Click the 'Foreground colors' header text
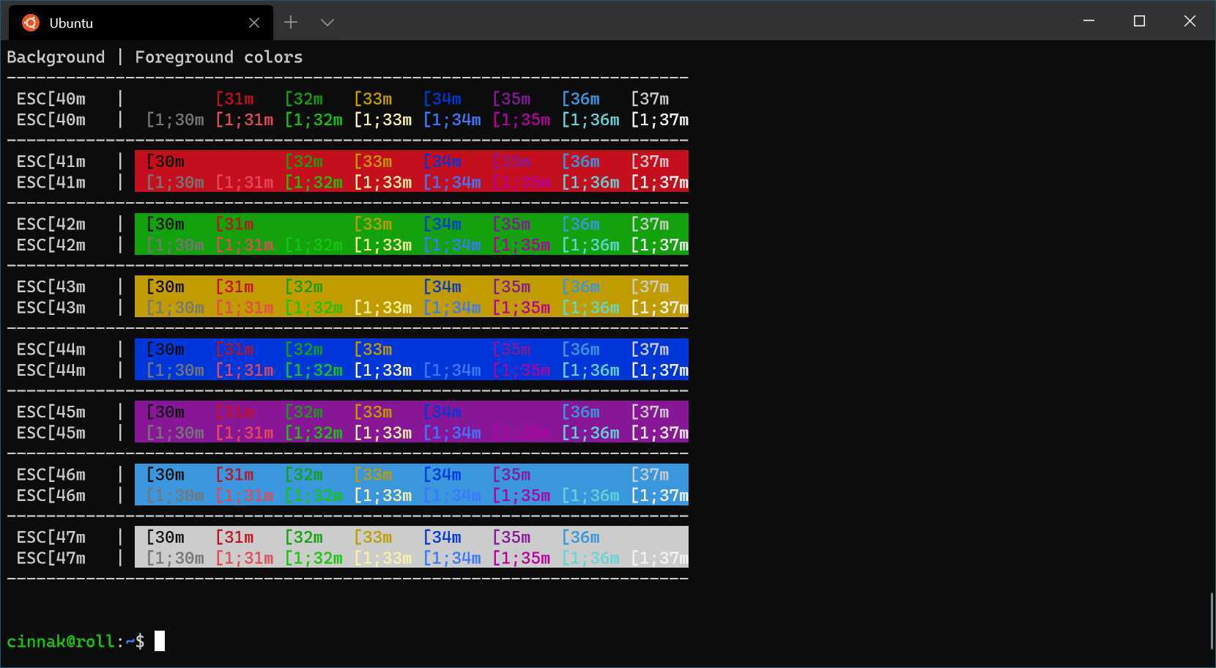 [x=218, y=57]
